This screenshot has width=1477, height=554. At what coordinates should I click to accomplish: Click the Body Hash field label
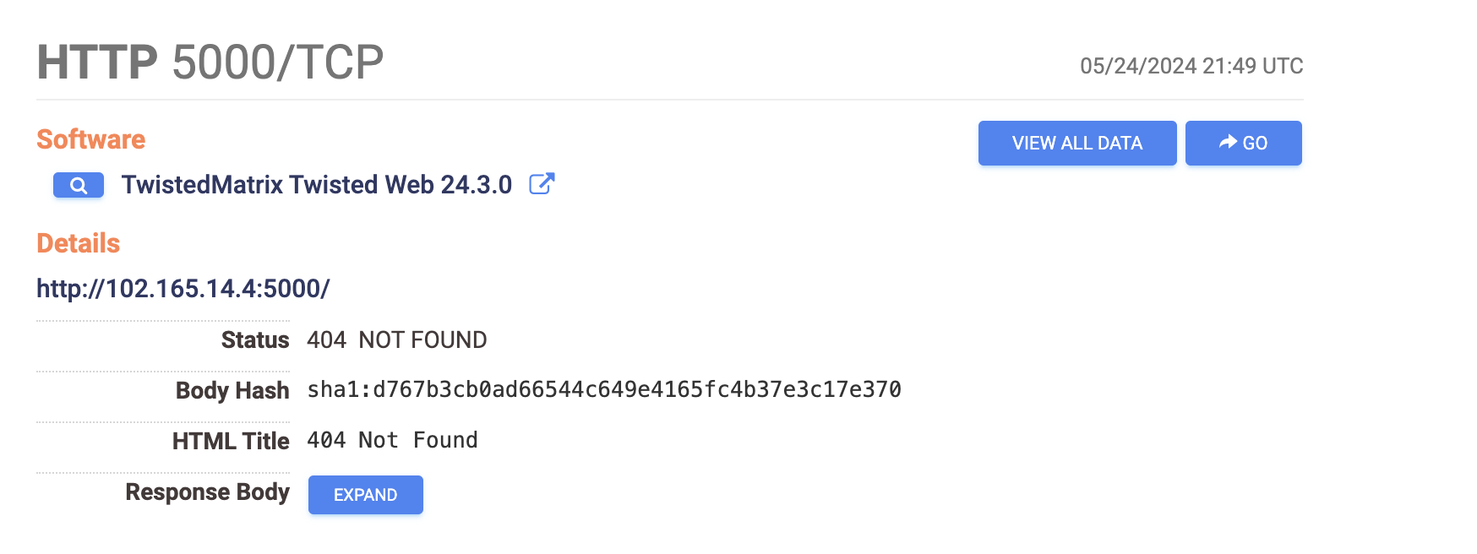click(232, 390)
